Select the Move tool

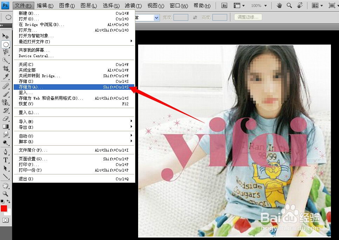point(6,36)
